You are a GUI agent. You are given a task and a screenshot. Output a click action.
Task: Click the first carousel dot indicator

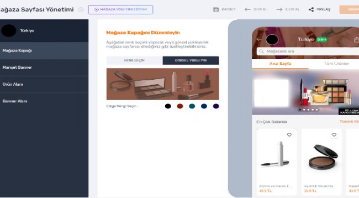point(300,109)
